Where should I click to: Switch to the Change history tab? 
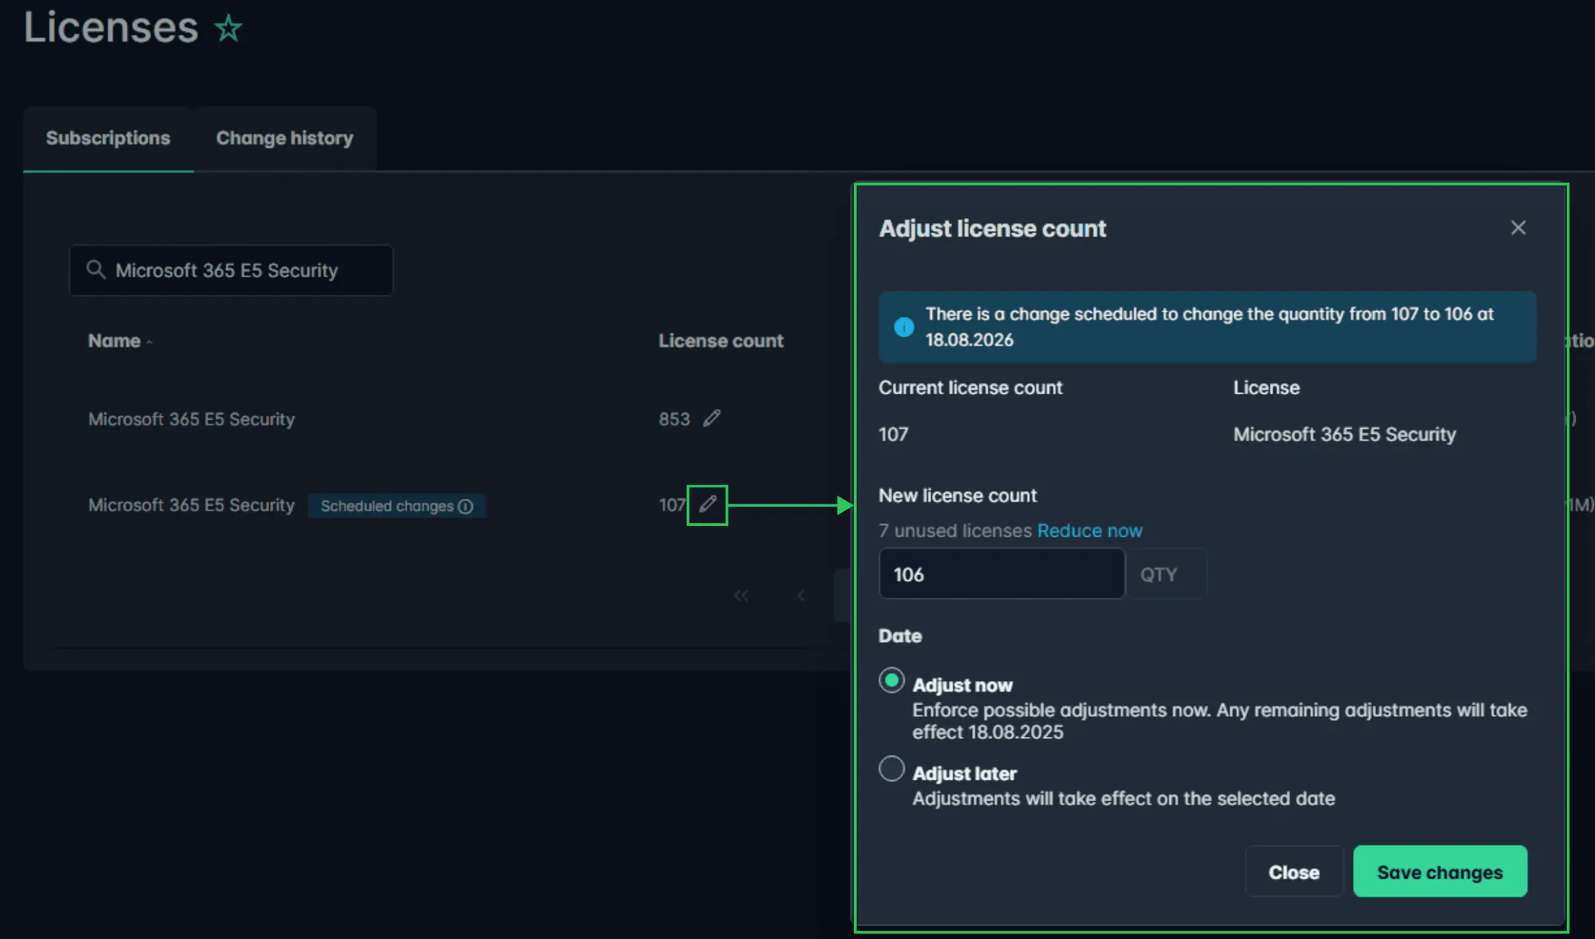click(x=284, y=138)
